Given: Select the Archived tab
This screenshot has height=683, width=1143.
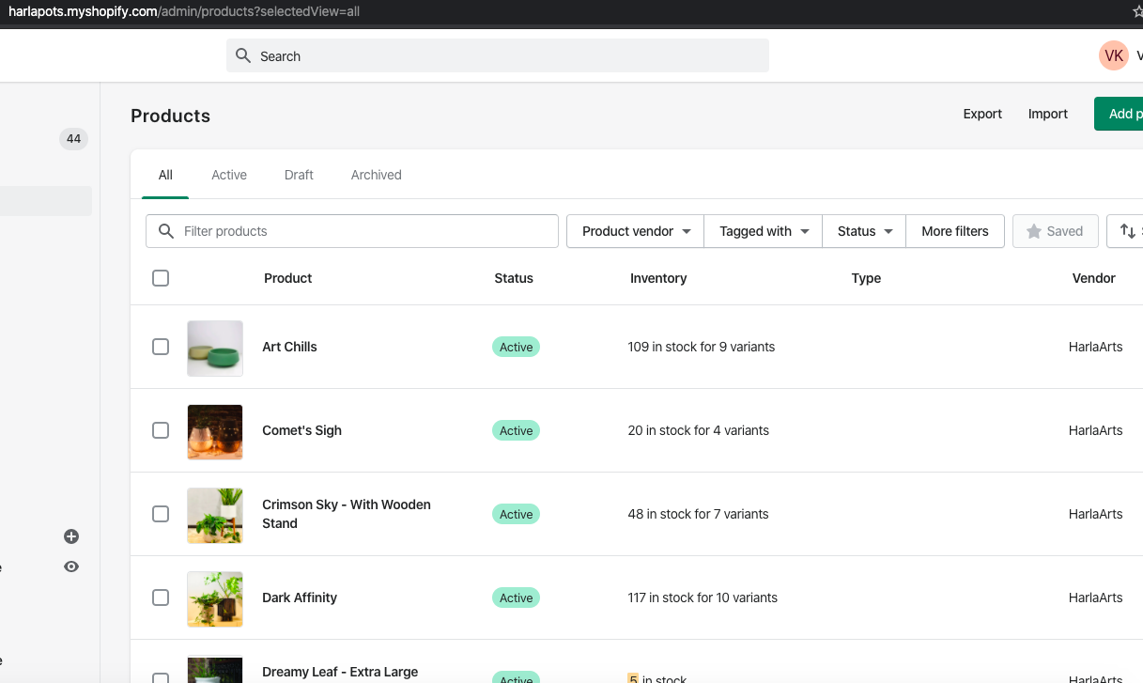Looking at the screenshot, I should pyautogui.click(x=376, y=175).
